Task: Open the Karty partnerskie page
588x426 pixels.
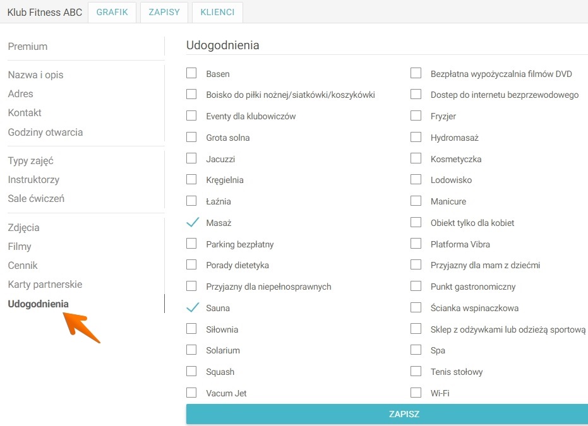Action: click(x=45, y=284)
